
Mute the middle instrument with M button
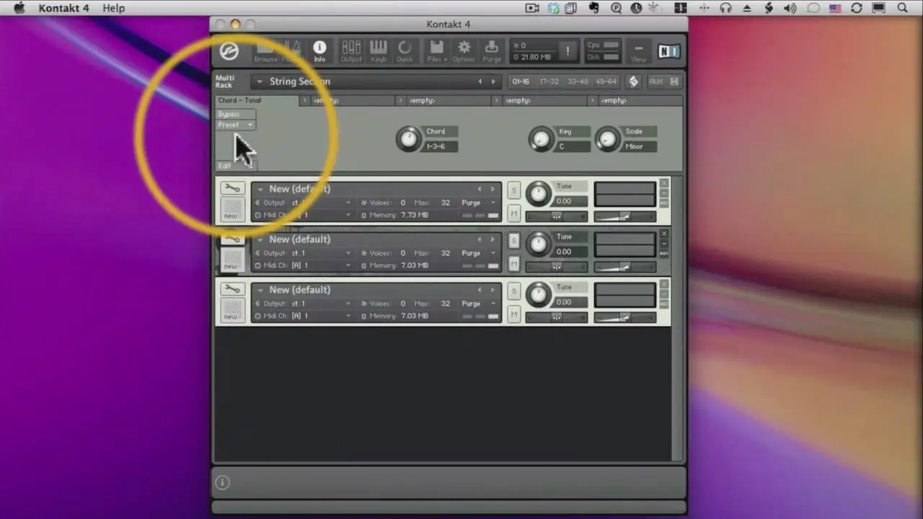tap(513, 264)
